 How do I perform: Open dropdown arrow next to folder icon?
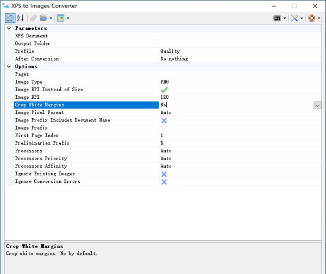51,18
